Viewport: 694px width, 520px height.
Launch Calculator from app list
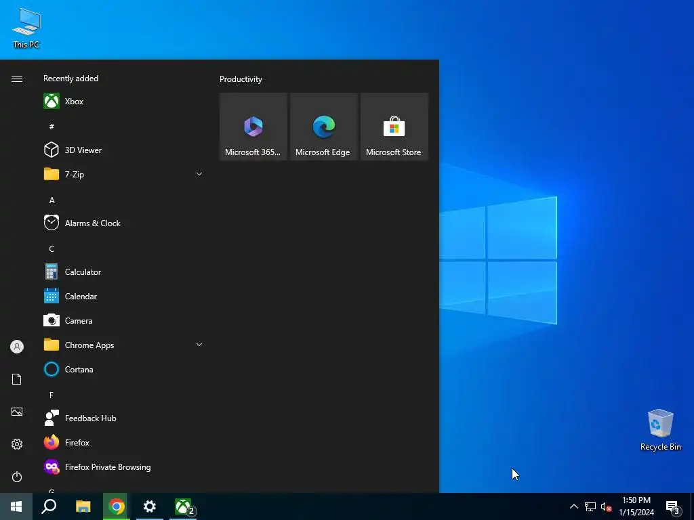click(123, 272)
